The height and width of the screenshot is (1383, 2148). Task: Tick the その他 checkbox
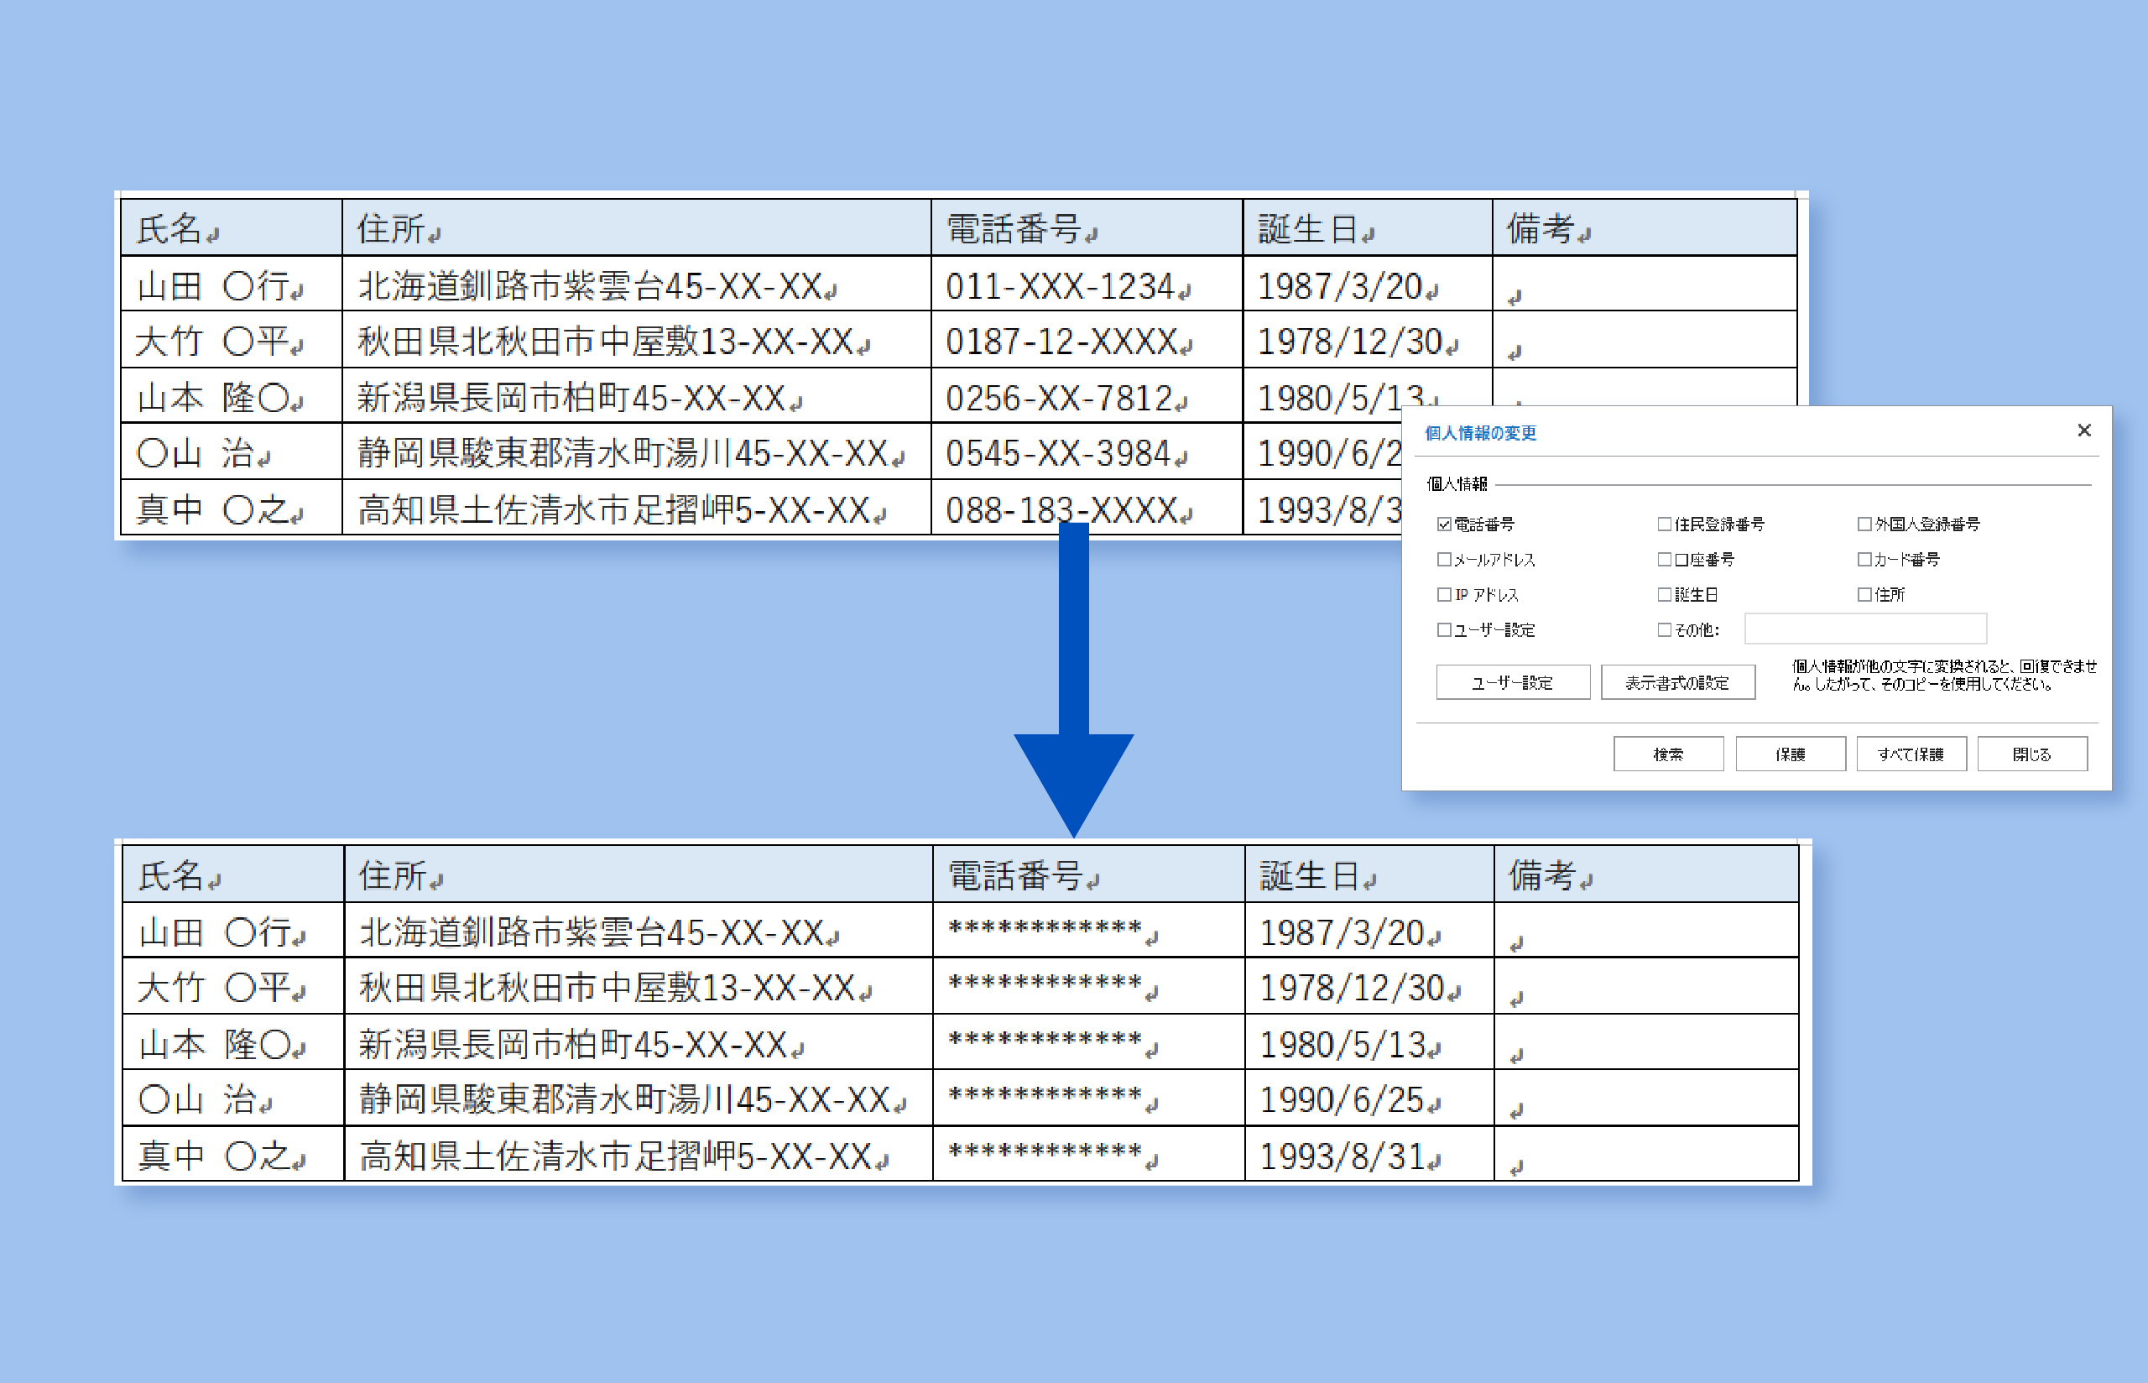coord(1664,629)
